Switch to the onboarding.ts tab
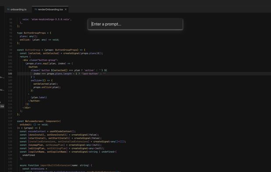 click(17, 10)
